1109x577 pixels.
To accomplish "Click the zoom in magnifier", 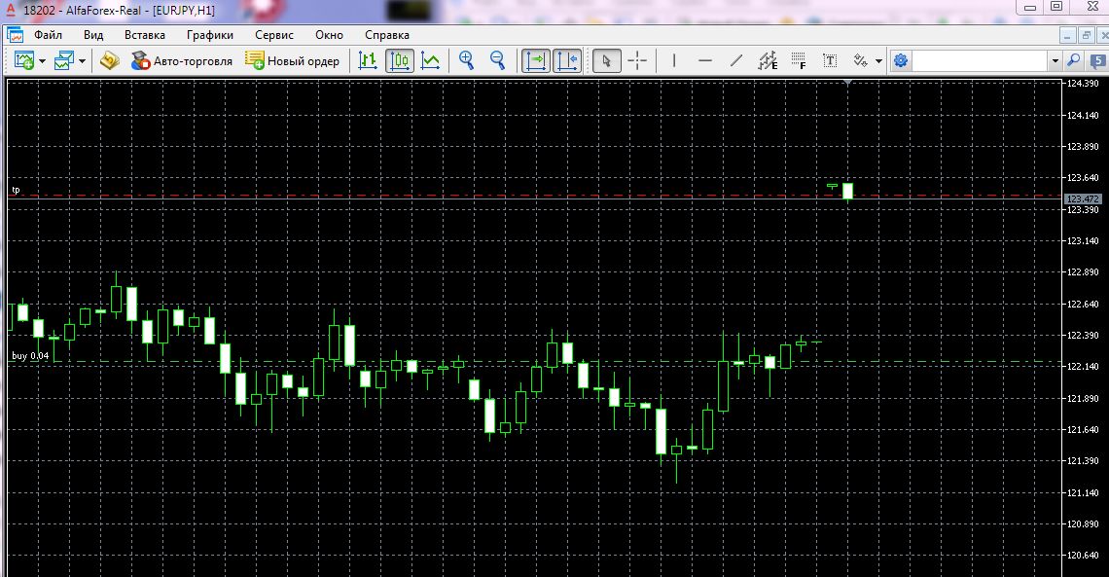I will pos(466,60).
